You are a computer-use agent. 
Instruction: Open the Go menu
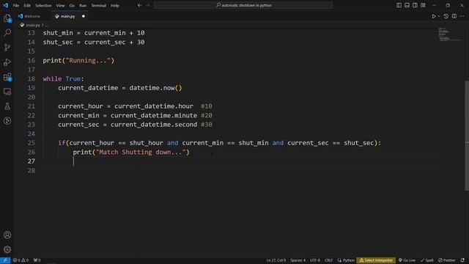pos(72,5)
